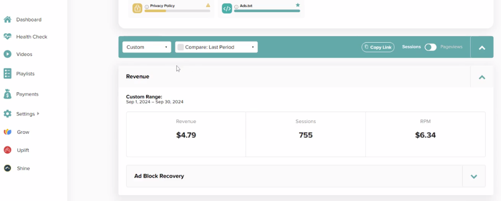501x201 pixels.
Task: Enable the Compare checkbox
Action: point(180,47)
